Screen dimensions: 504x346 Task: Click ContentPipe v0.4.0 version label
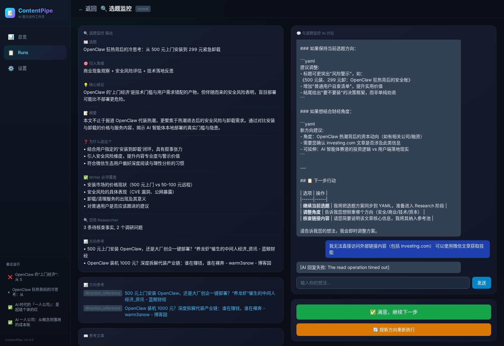pos(19,340)
